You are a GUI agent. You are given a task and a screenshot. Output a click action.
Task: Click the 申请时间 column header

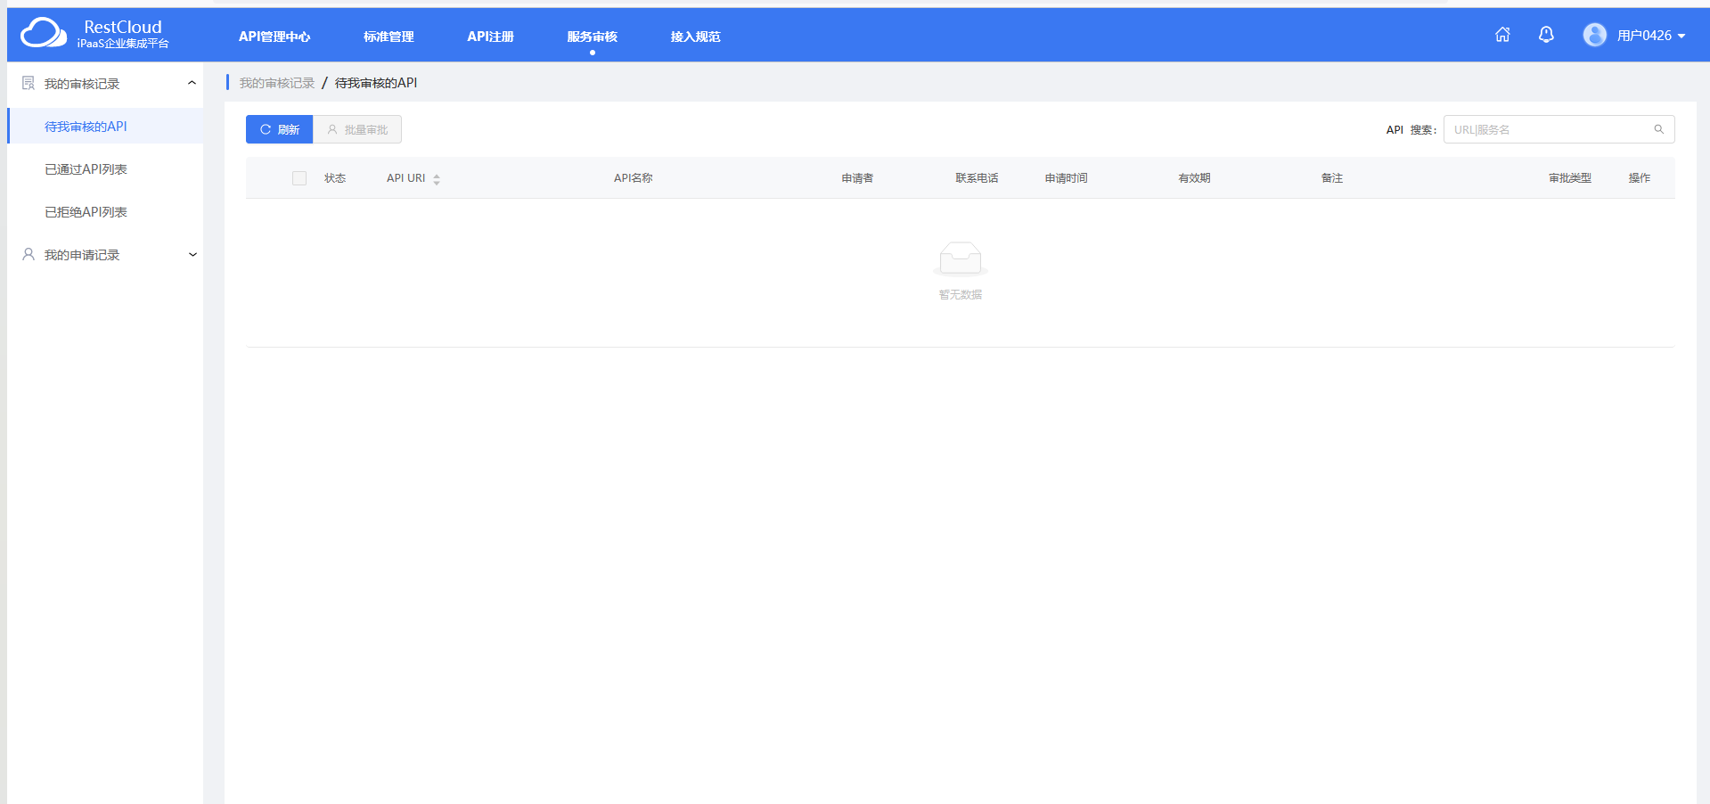point(1066,178)
